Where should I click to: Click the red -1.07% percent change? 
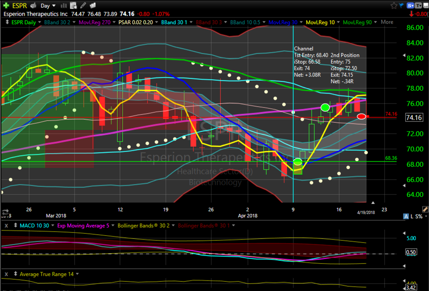161,14
